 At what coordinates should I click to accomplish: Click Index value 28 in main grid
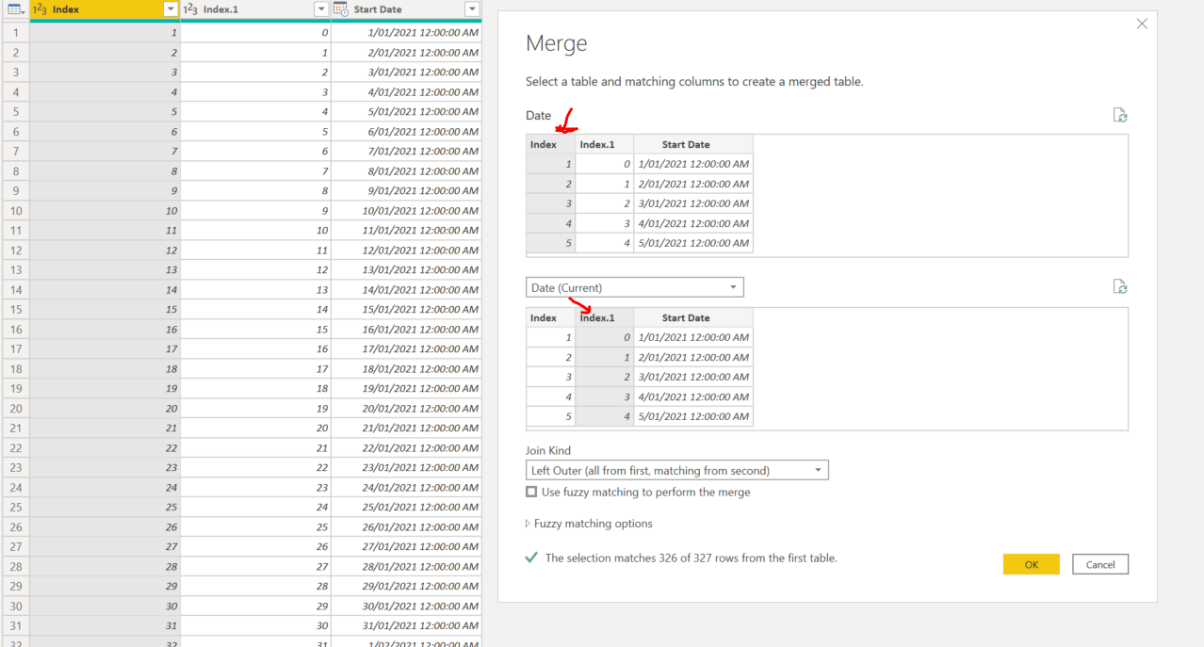[105, 567]
